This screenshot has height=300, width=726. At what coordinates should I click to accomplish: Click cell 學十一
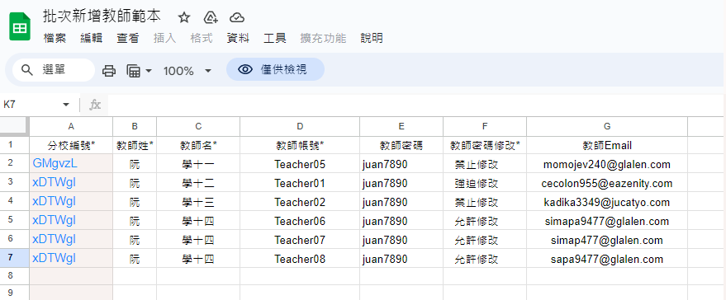pos(198,165)
